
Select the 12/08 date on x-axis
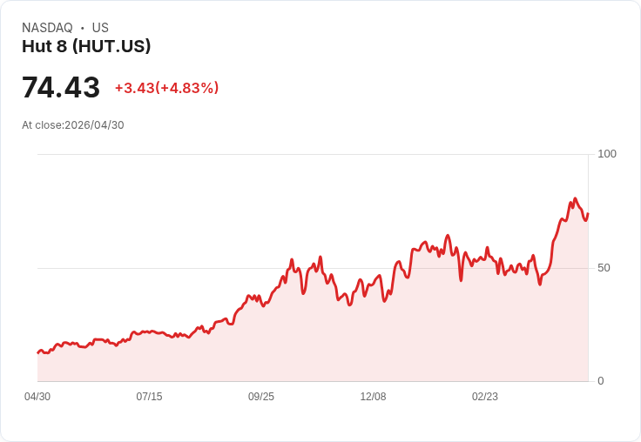pyautogui.click(x=373, y=397)
